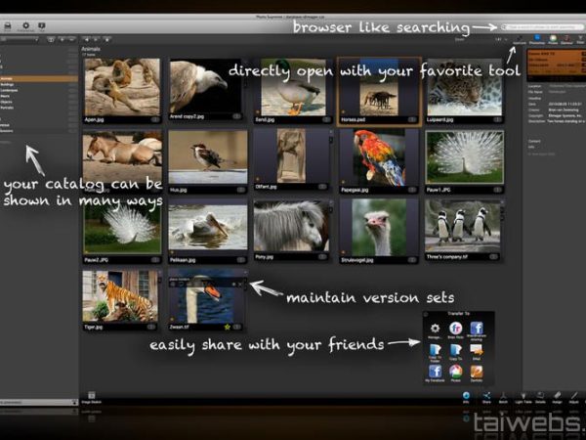Click the badge icon on Horses.psd caption

pos(411,119)
